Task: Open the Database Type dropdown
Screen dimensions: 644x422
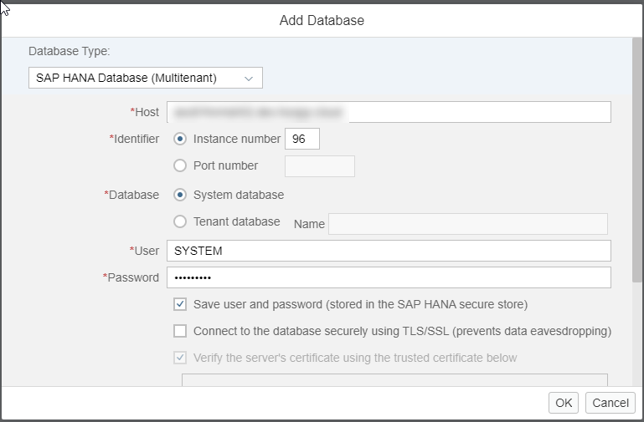Action: click(x=146, y=78)
